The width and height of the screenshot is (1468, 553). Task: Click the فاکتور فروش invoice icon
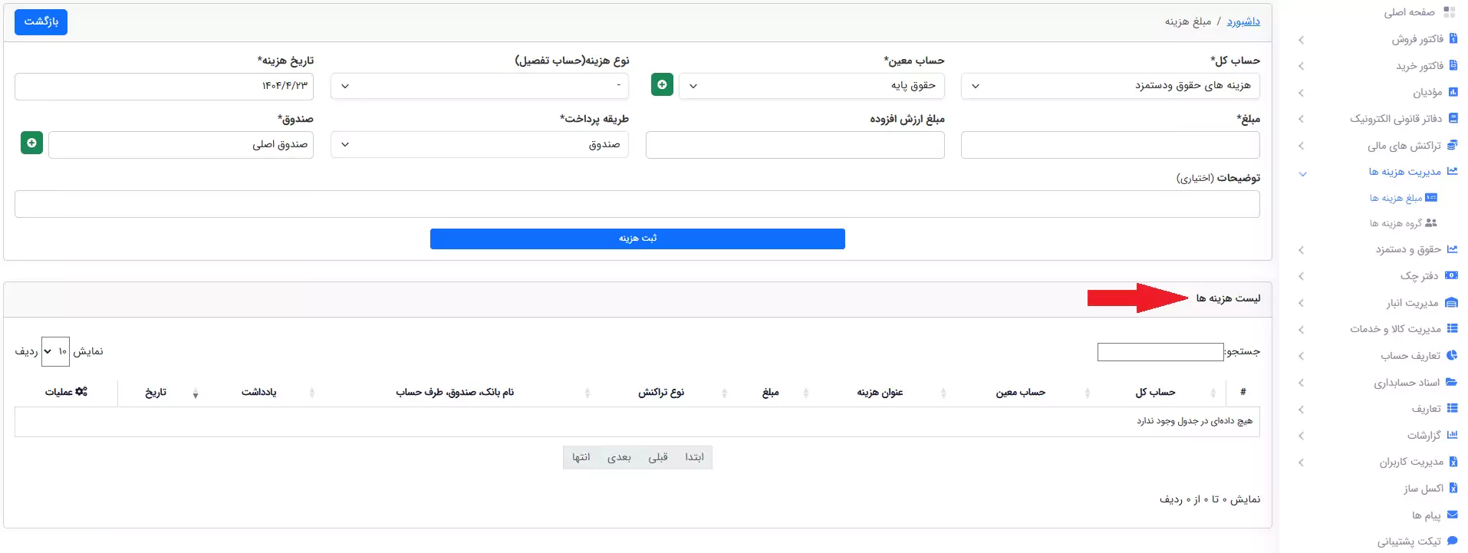(1453, 38)
